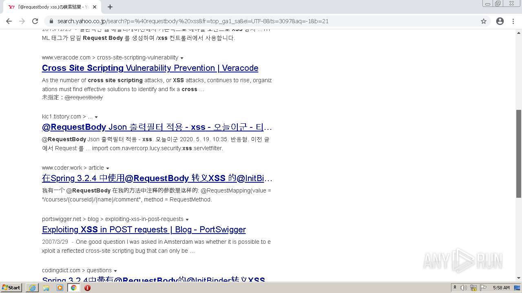The height and width of the screenshot is (293, 522).
Task: Select the Yahoo search results tab
Action: (52, 7)
